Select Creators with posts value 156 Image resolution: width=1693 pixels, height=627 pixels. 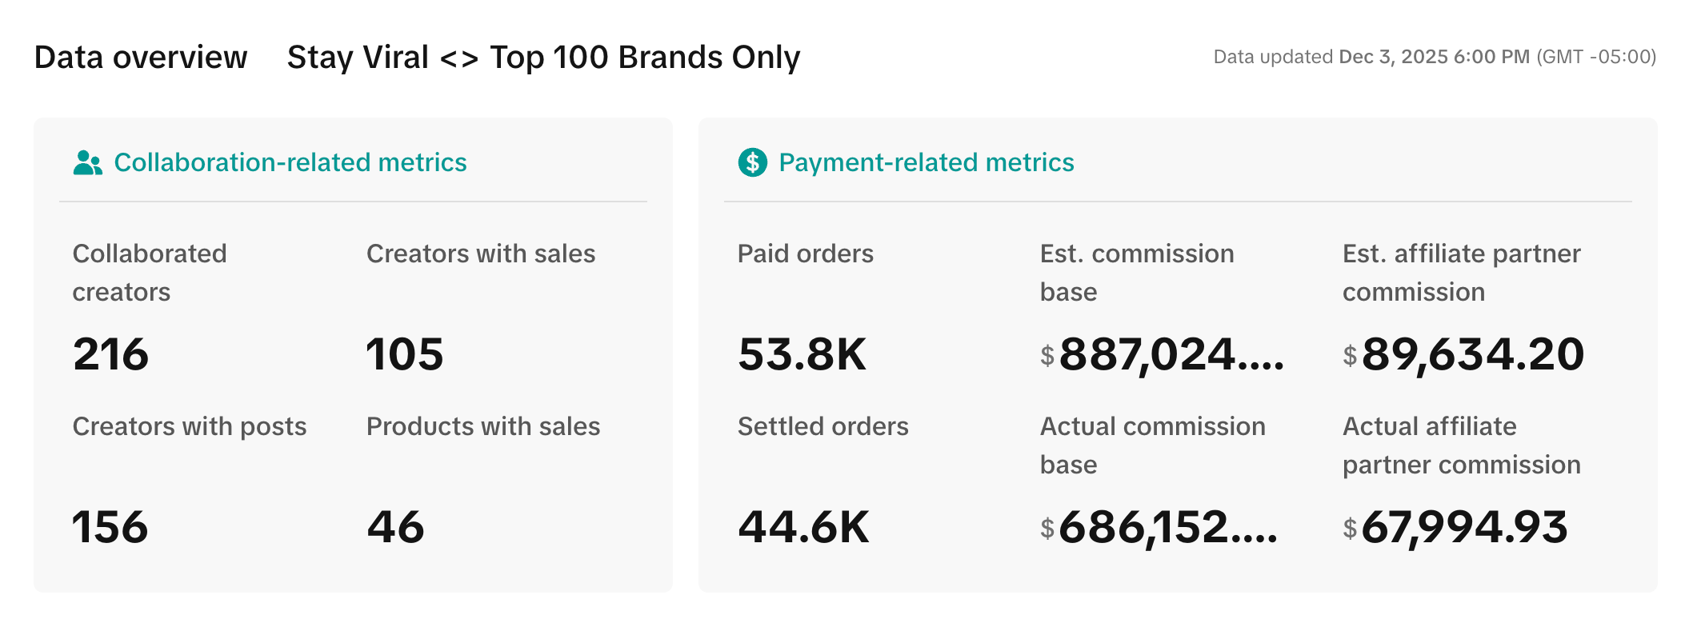pyautogui.click(x=110, y=527)
